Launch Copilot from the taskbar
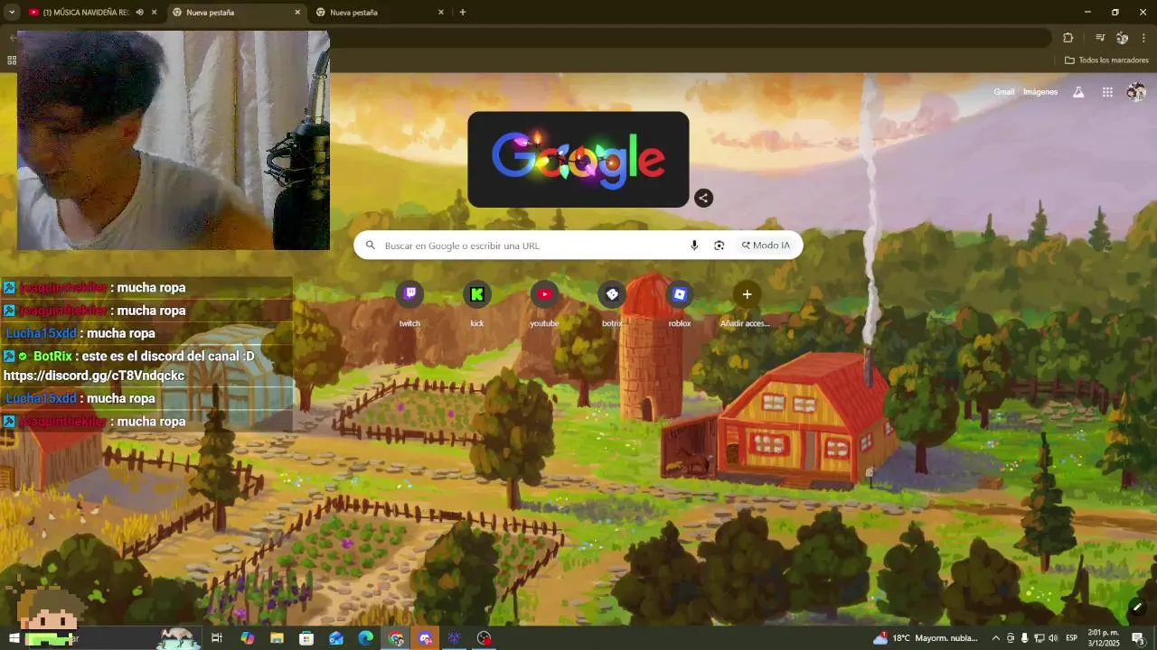 click(248, 638)
